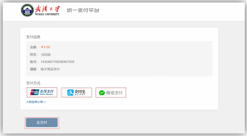Open the 大额缴费必看>> link
The width and height of the screenshot is (247, 136).
click(36, 102)
